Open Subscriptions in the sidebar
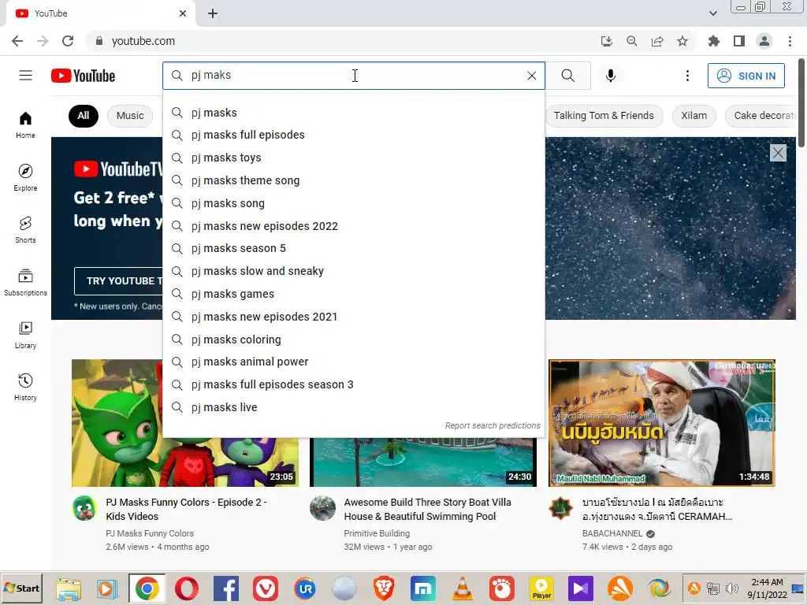The width and height of the screenshot is (807, 605). (x=25, y=283)
